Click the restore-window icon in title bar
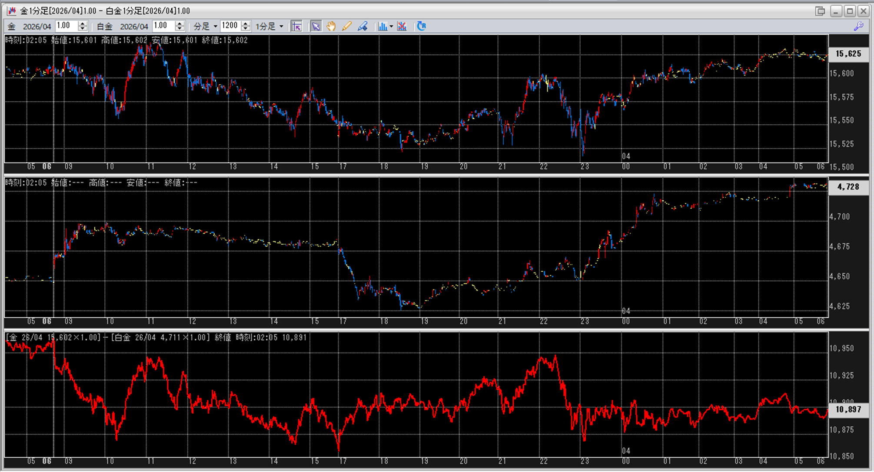874x472 pixels. coord(820,11)
